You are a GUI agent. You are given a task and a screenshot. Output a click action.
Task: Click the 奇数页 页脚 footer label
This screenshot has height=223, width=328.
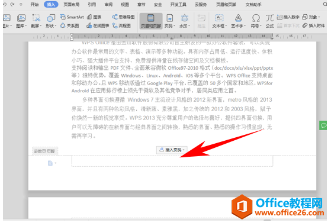[44, 151]
